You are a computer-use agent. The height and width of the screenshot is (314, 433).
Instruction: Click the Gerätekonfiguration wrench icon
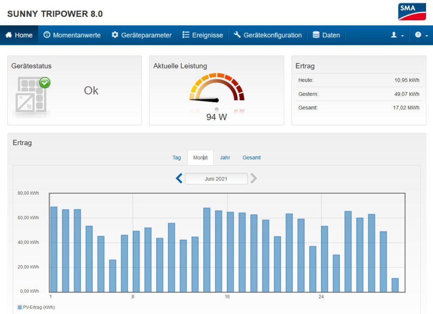point(237,35)
